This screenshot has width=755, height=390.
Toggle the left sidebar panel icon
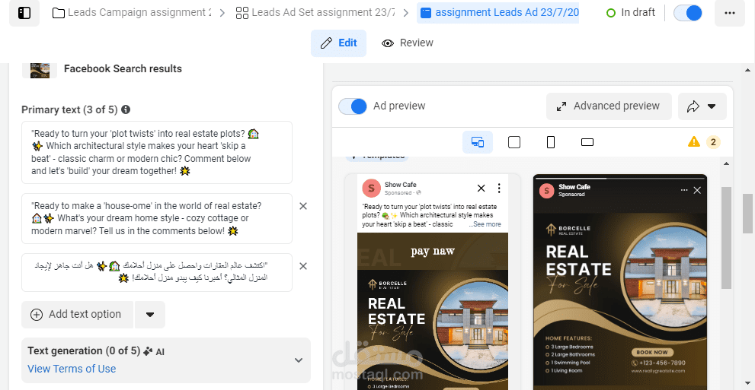tap(24, 13)
